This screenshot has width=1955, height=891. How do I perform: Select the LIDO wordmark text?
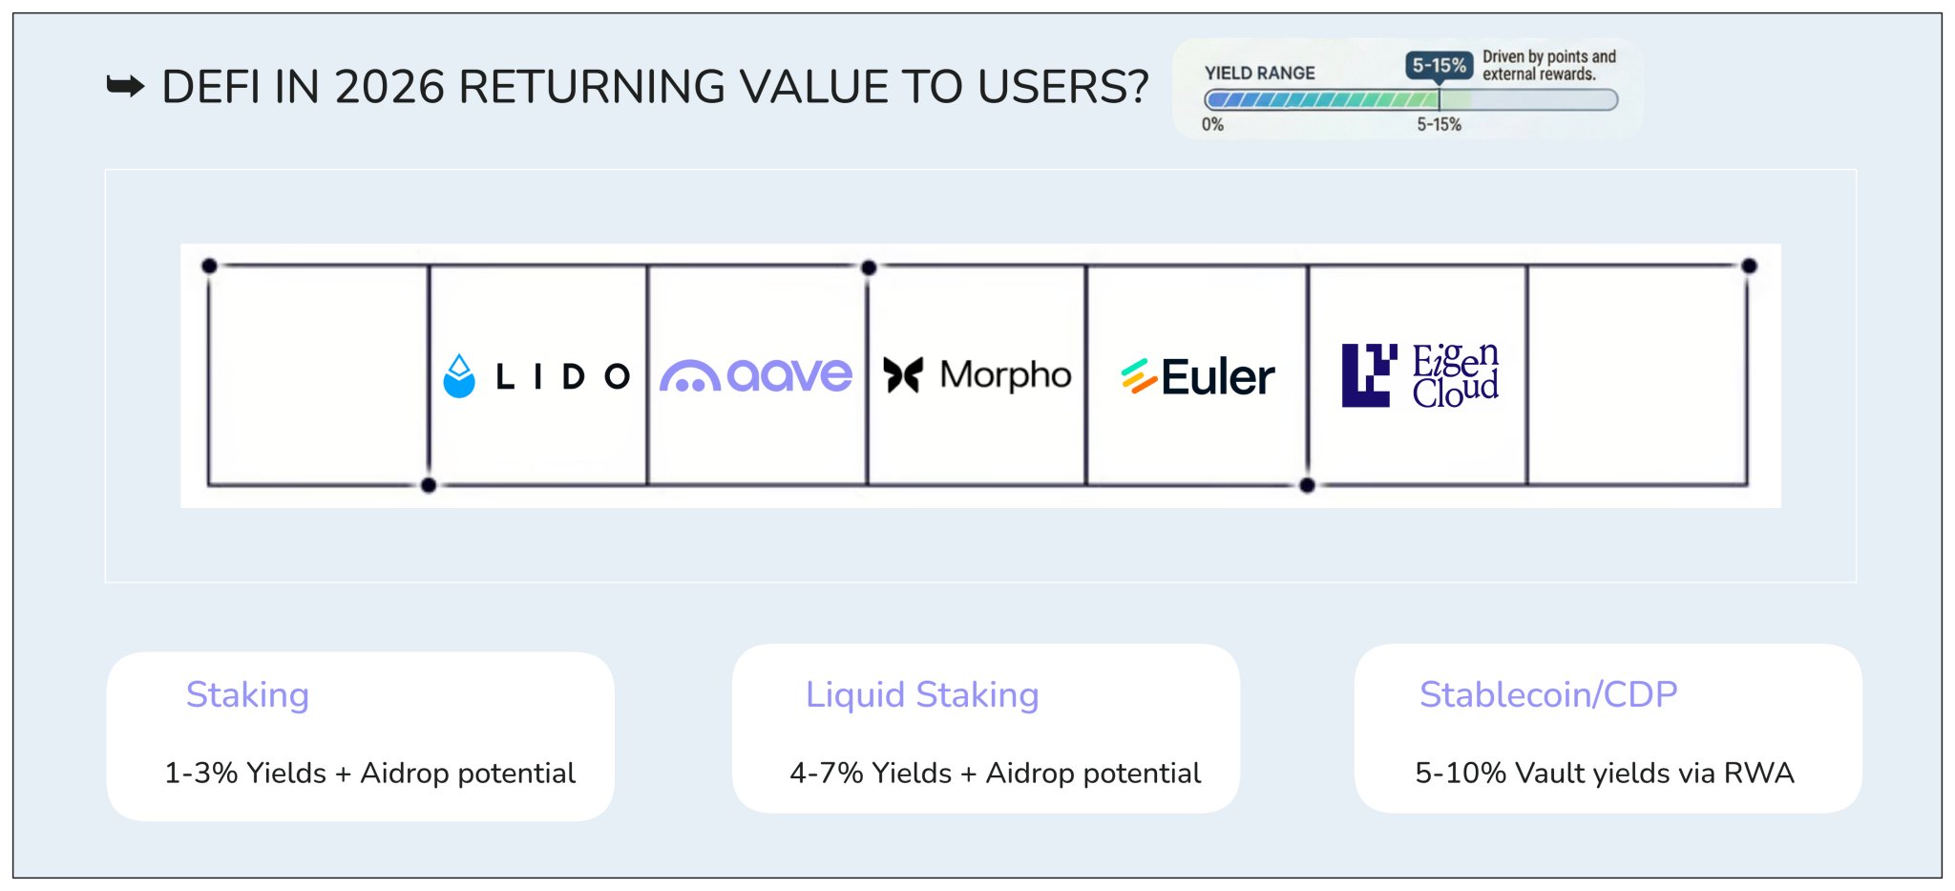tap(562, 376)
